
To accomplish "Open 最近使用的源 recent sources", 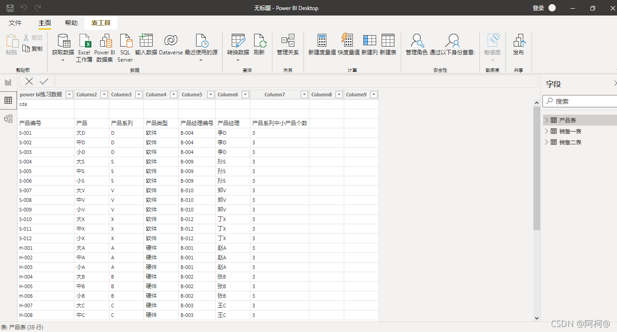I will pos(201,48).
